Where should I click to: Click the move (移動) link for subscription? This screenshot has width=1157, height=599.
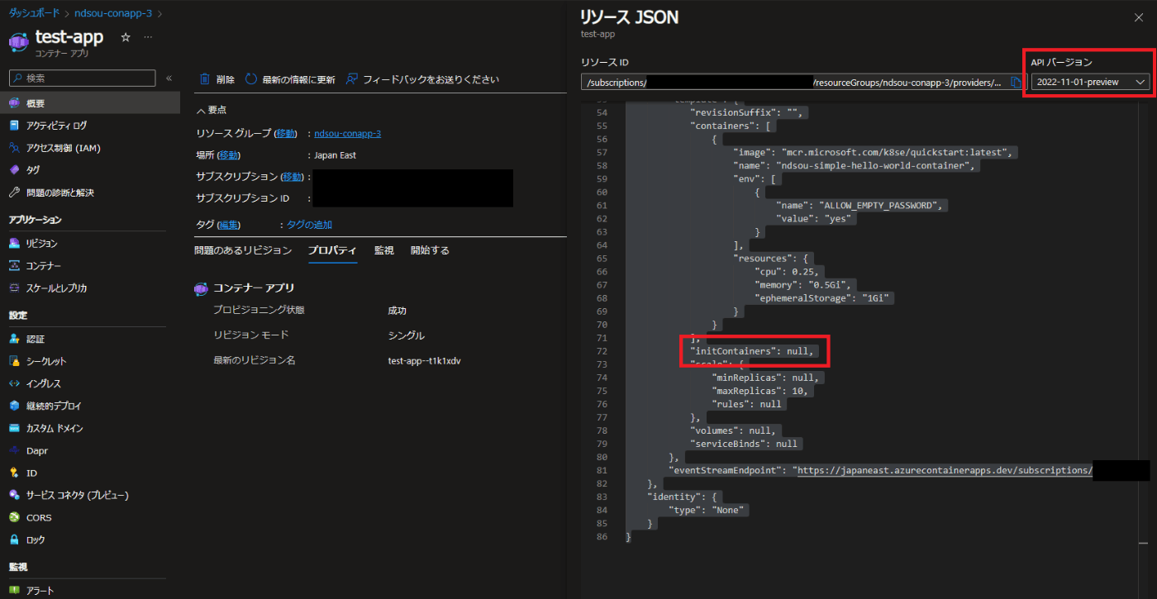click(x=292, y=177)
